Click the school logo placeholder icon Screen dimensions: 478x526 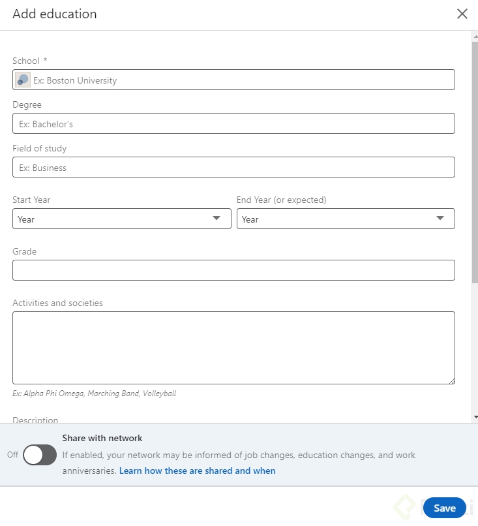coord(23,80)
